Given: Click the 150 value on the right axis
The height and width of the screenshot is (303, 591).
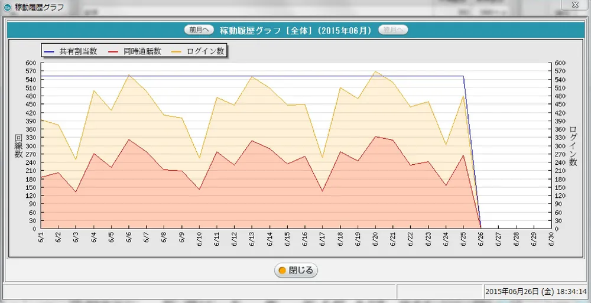Looking at the screenshot, I should tap(561, 187).
